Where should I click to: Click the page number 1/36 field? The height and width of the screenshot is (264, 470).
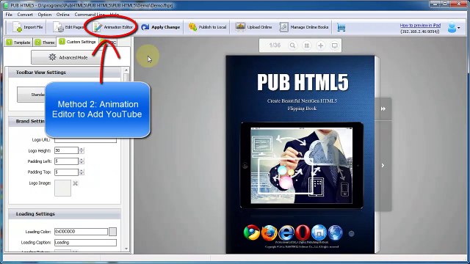click(275, 45)
